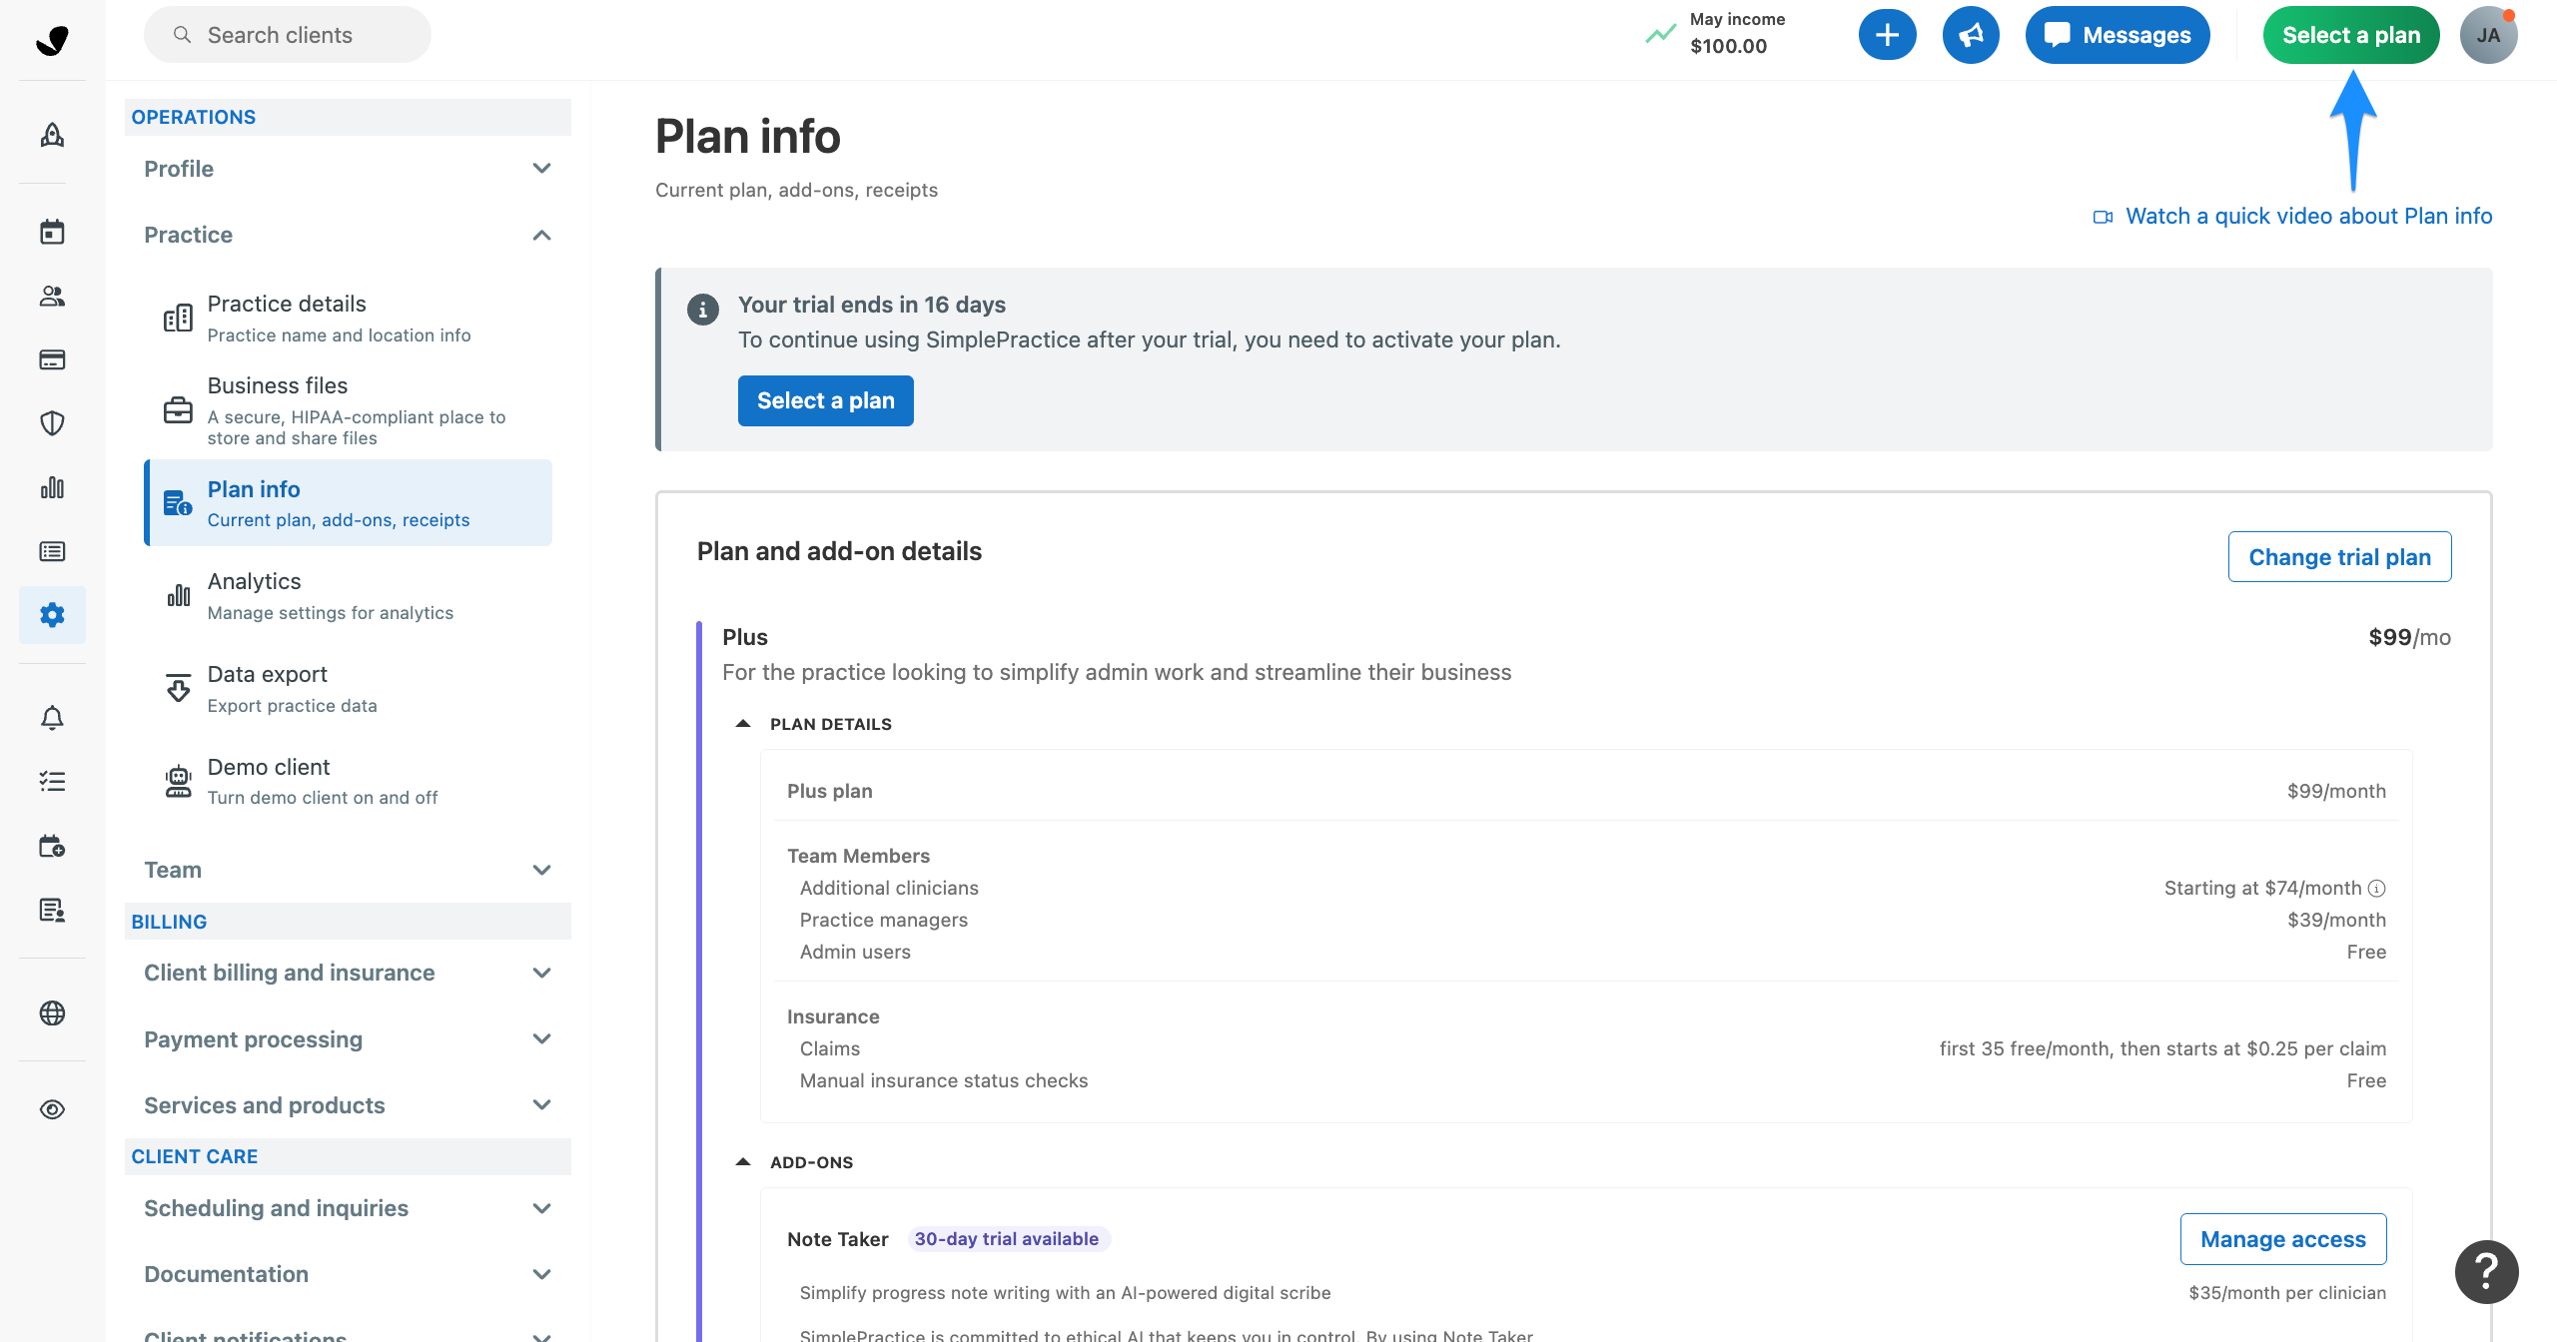Open the Reminders bell icon in left rail
The height and width of the screenshot is (1342, 2557).
point(52,718)
